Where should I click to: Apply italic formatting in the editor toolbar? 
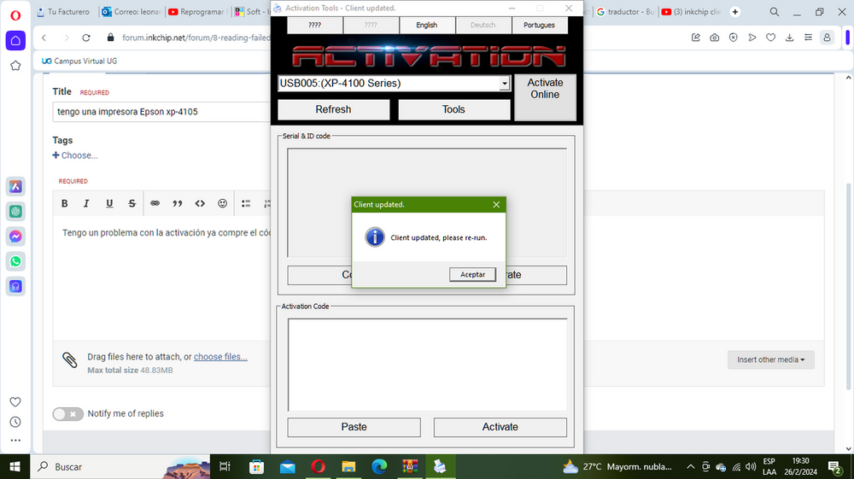click(86, 203)
